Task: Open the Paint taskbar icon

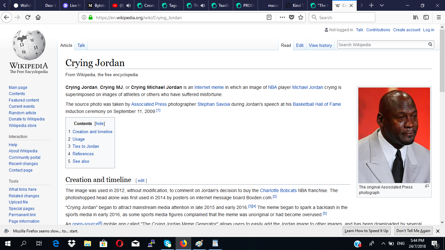Action: 199,243
